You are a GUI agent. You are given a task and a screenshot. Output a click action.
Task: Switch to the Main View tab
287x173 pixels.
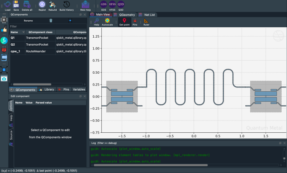click(x=101, y=15)
